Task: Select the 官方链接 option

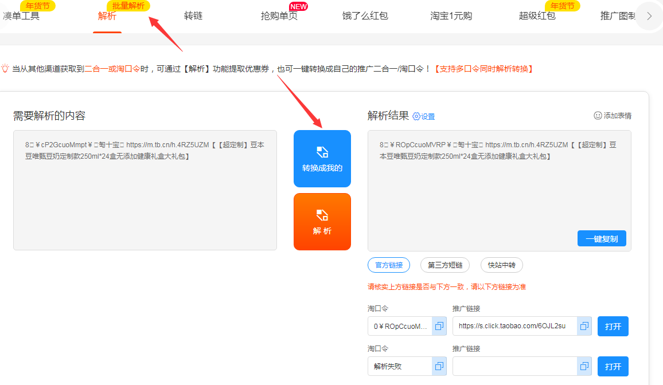Action: click(389, 265)
